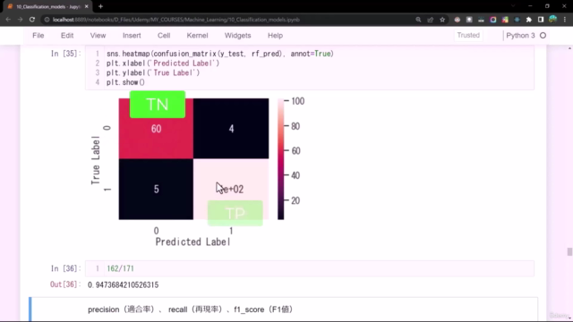This screenshot has height=322, width=573.
Task: Go back using the browser back arrow
Action: (8, 20)
